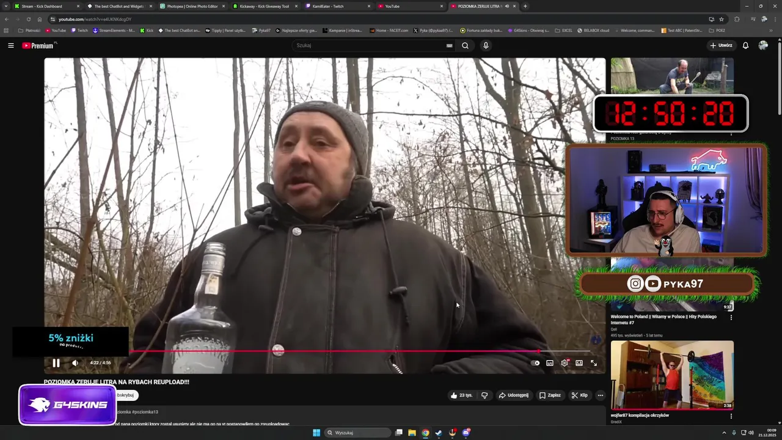Open wojfer87 kompilacja okrzyków thumbnail

[672, 375]
